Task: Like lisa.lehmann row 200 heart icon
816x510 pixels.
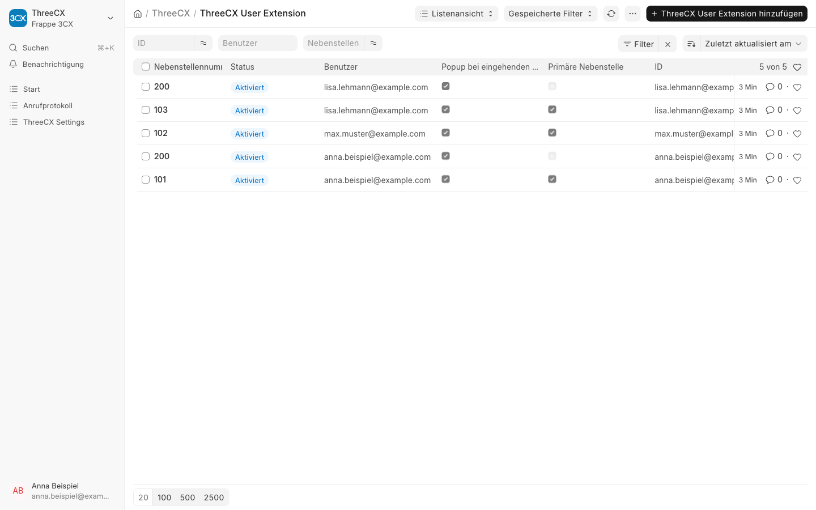Action: [797, 87]
